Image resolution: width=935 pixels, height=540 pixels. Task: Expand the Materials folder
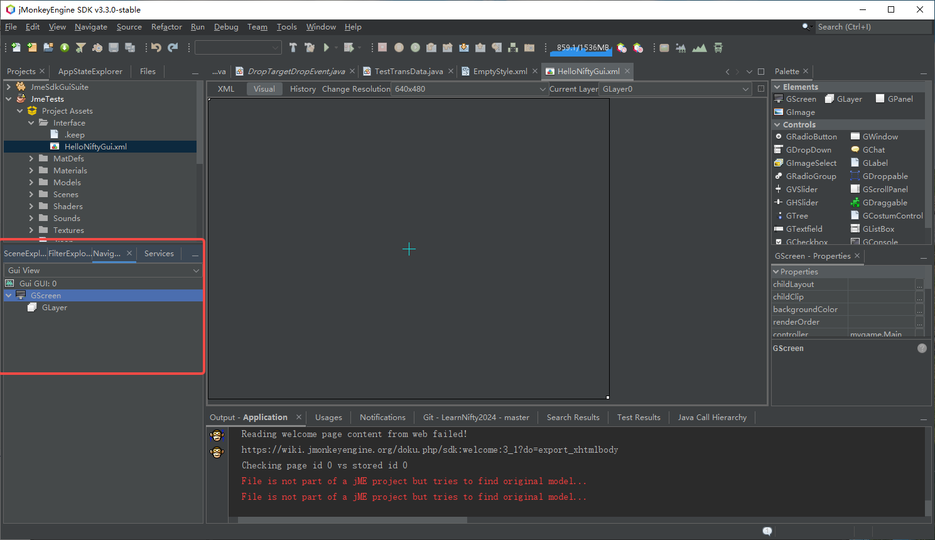click(31, 171)
